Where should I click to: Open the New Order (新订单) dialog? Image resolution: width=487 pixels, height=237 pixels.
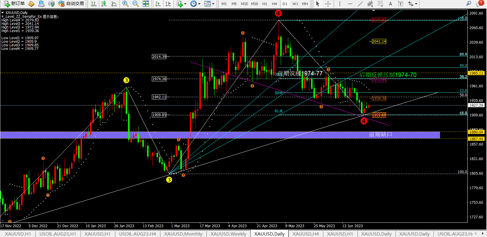14,4
